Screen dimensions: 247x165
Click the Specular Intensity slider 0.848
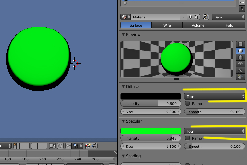coord(151,138)
